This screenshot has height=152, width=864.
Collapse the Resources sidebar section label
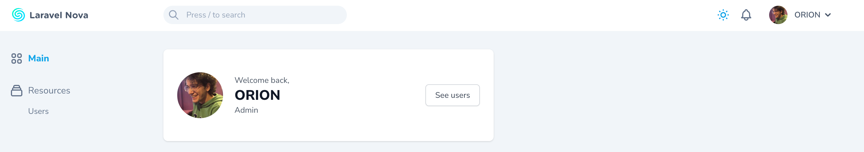pyautogui.click(x=49, y=91)
